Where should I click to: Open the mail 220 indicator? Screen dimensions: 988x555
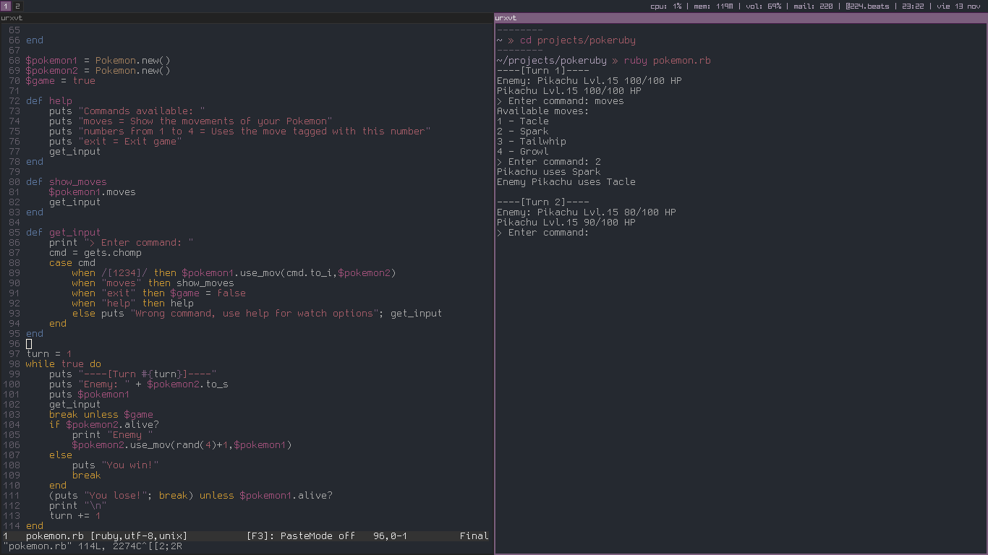(x=813, y=6)
